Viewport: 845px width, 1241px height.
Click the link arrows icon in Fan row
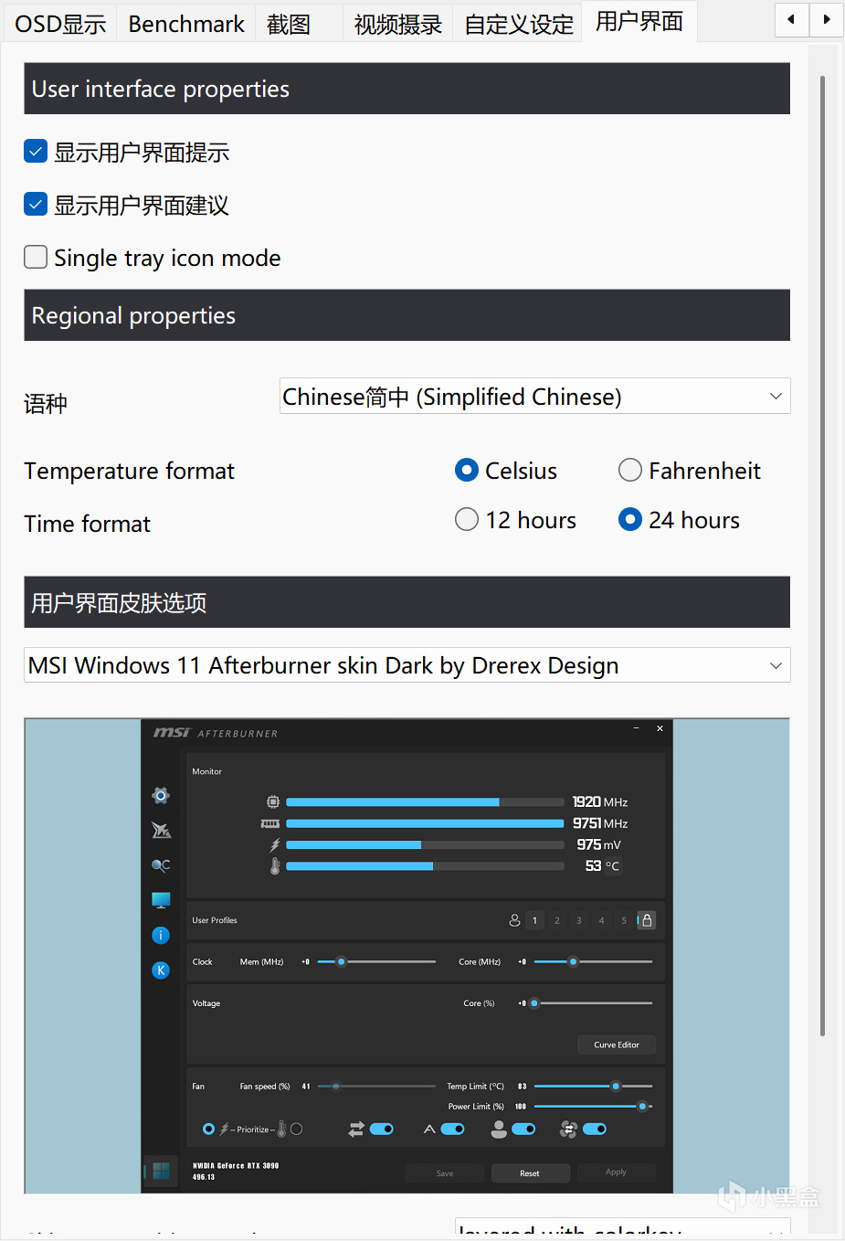coord(356,1130)
